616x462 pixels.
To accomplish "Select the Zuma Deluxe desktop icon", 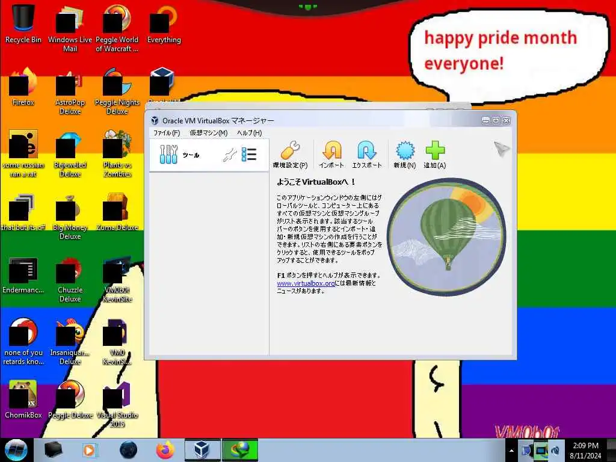I will [x=117, y=212].
